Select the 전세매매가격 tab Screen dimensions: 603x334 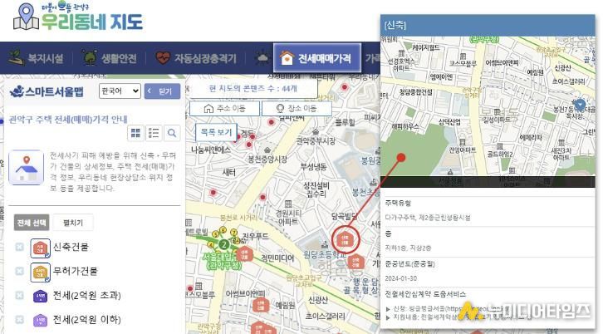tap(319, 58)
